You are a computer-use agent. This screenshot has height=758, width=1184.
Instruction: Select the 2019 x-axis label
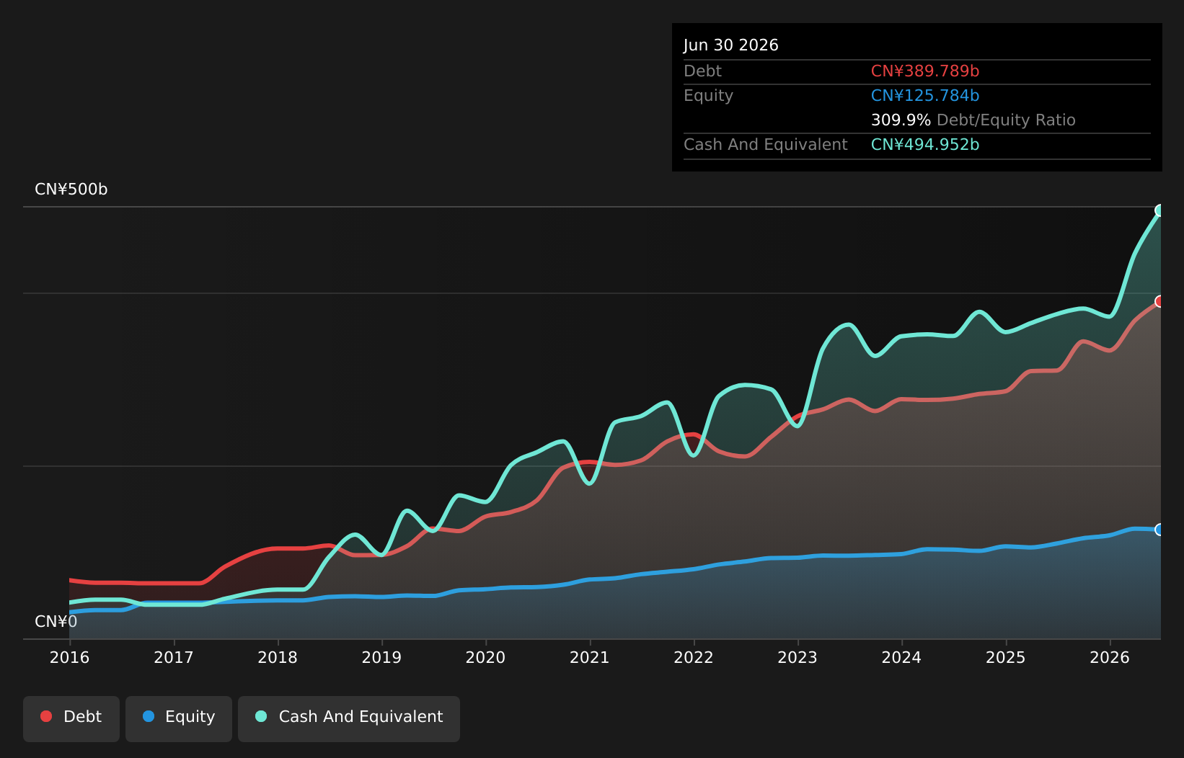[381, 657]
